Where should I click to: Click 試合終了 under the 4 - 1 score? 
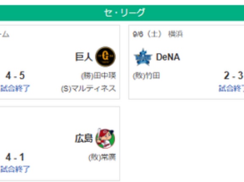click(15, 169)
